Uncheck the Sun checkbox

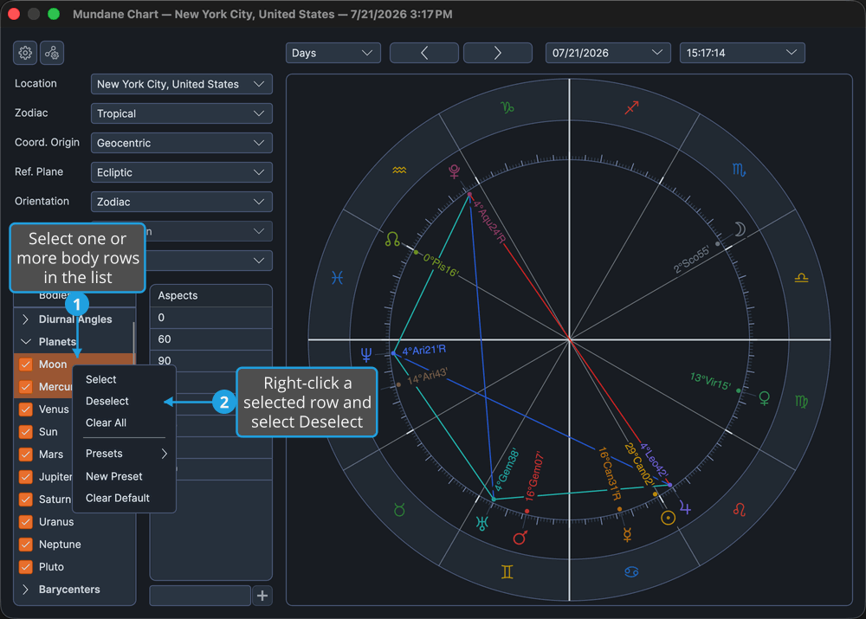tap(25, 432)
